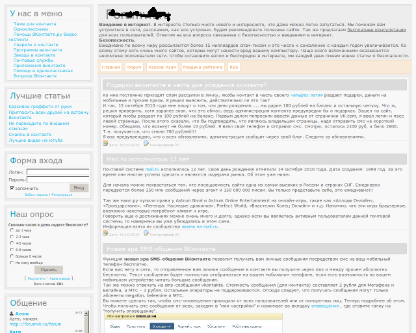Click the calendar date icon under the first article
Screen dimensions: 416x333
click(x=106, y=144)
